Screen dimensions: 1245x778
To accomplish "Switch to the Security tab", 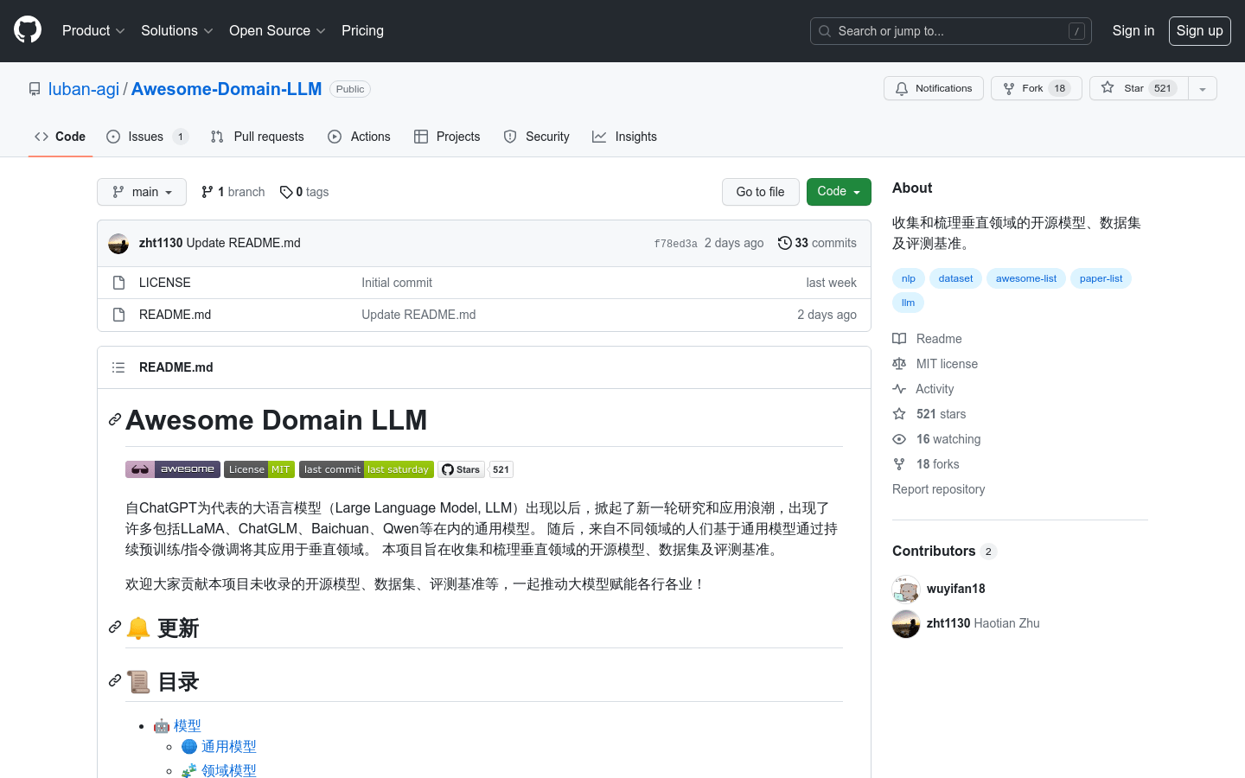I will click(536, 137).
